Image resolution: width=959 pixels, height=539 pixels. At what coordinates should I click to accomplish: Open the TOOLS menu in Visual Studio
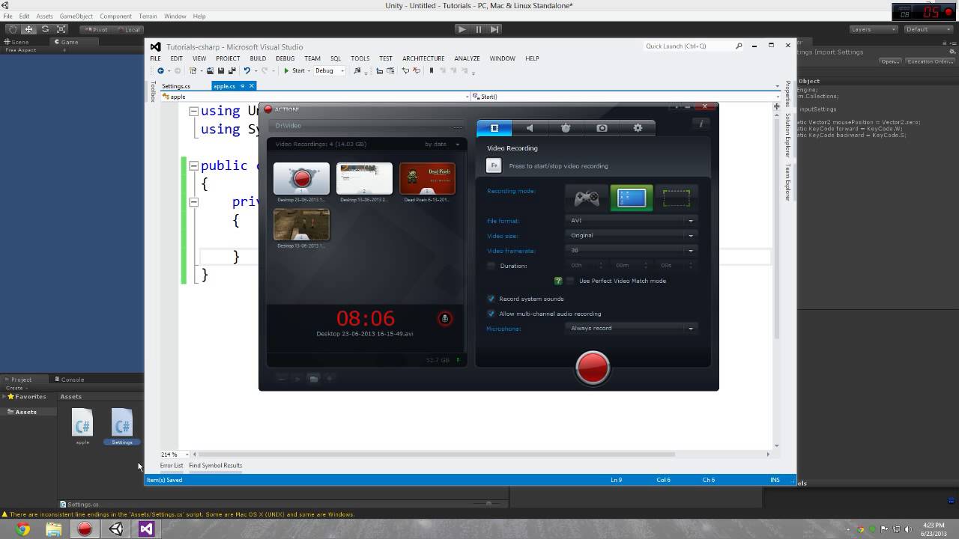point(360,58)
